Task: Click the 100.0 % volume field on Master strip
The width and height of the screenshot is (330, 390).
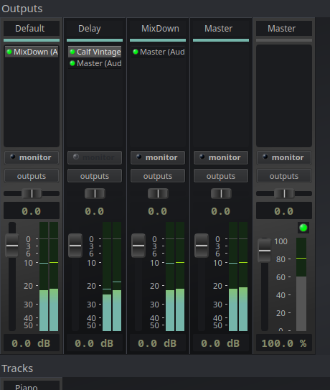Action: (284, 343)
